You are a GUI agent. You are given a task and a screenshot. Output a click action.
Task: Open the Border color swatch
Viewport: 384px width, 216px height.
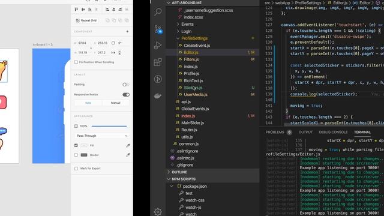pos(84,155)
